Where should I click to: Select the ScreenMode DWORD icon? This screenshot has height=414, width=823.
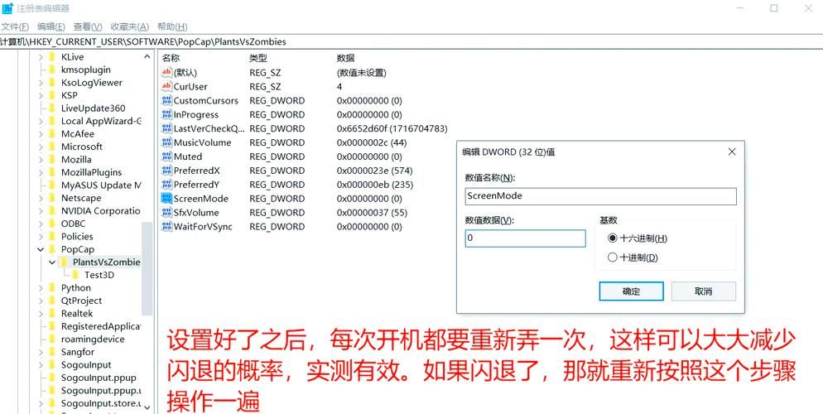[166, 199]
